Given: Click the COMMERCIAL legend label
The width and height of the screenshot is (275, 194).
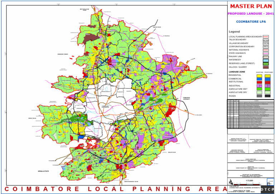Looking at the screenshot, I should [x=235, y=79].
